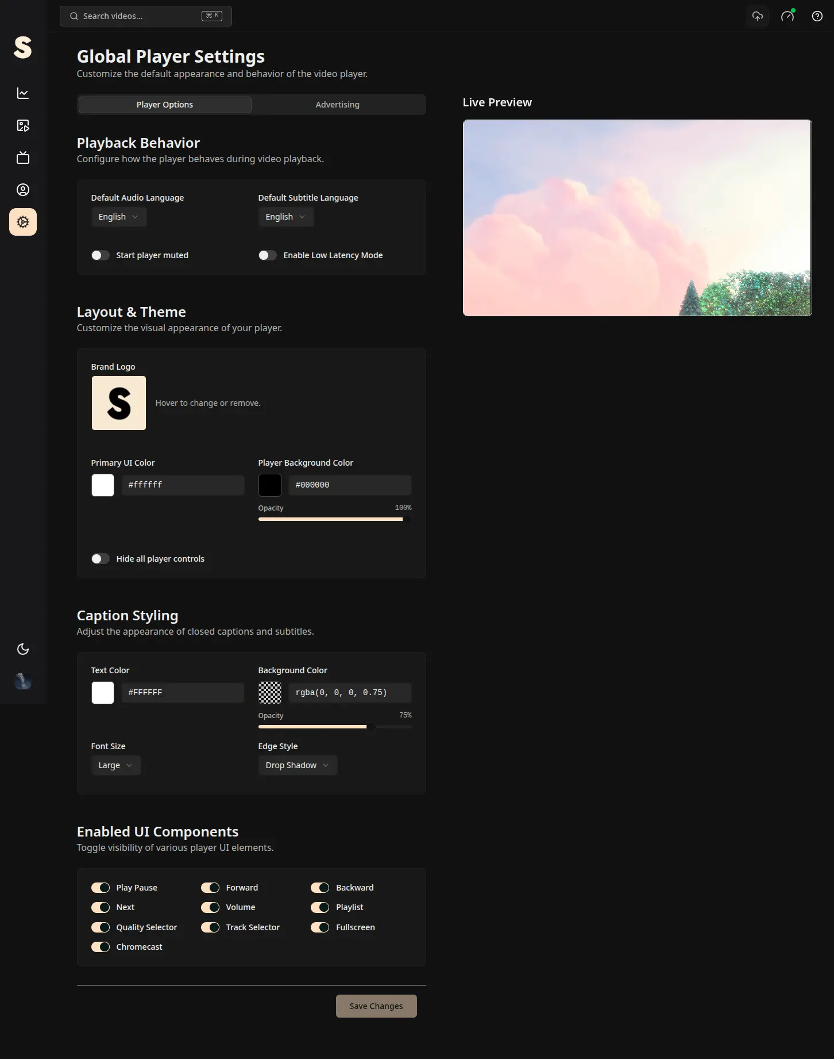Open the account profile sidebar icon
The height and width of the screenshot is (1059, 834).
pyautogui.click(x=23, y=190)
